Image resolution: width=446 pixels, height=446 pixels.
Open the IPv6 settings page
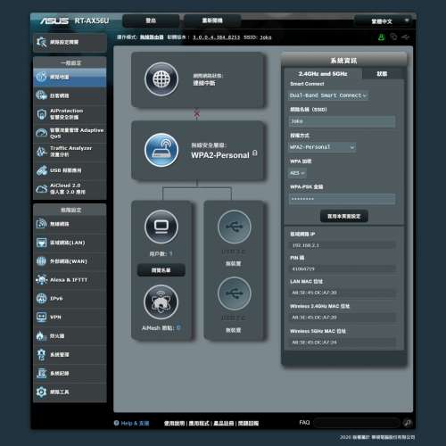[70, 299]
